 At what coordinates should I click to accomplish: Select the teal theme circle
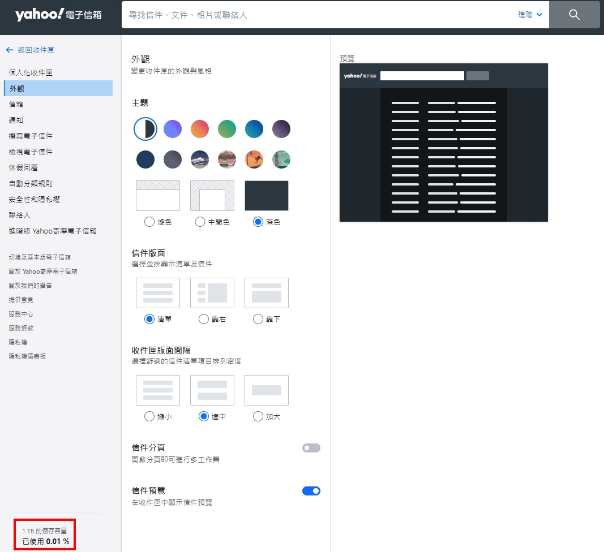(254, 129)
